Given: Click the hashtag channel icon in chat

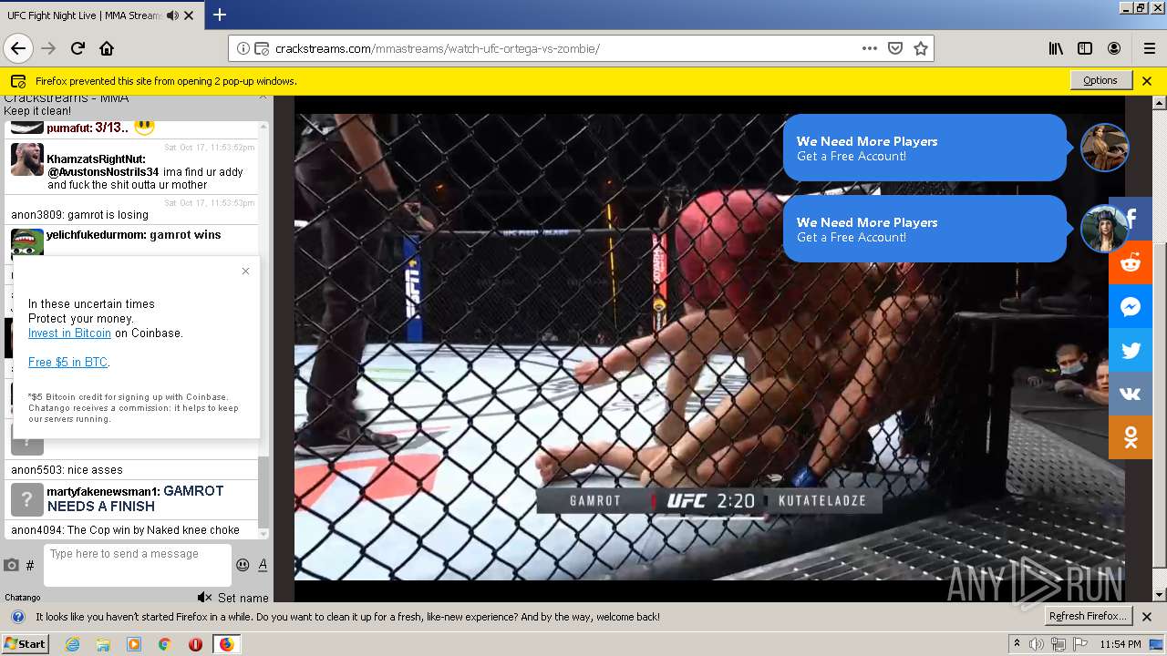Looking at the screenshot, I should point(30,565).
